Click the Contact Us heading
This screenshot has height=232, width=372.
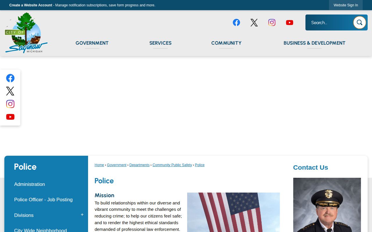(310, 167)
